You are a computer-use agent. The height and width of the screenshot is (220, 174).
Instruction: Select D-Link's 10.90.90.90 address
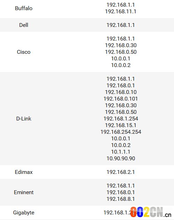click(121, 159)
